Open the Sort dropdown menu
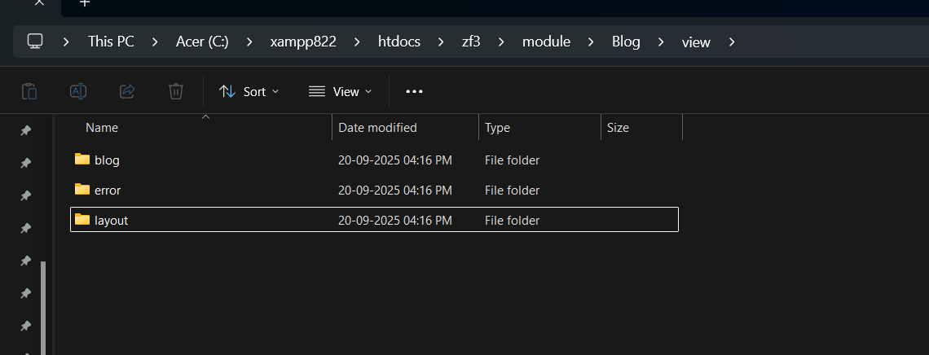The width and height of the screenshot is (929, 355). pos(249,91)
